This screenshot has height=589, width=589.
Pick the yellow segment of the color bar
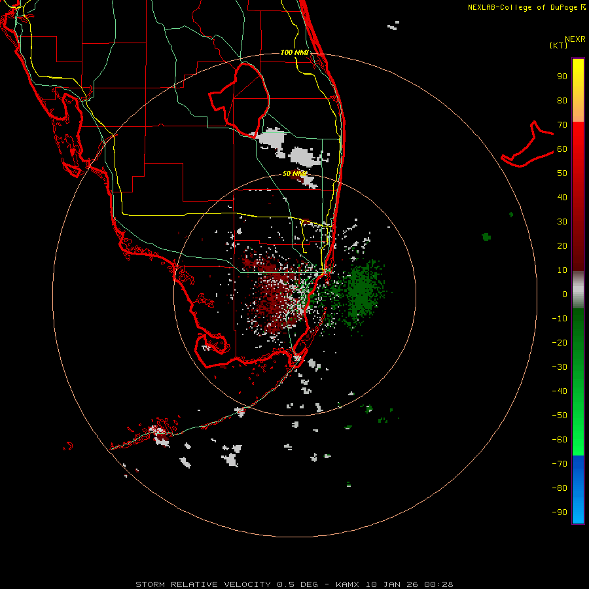[578, 90]
